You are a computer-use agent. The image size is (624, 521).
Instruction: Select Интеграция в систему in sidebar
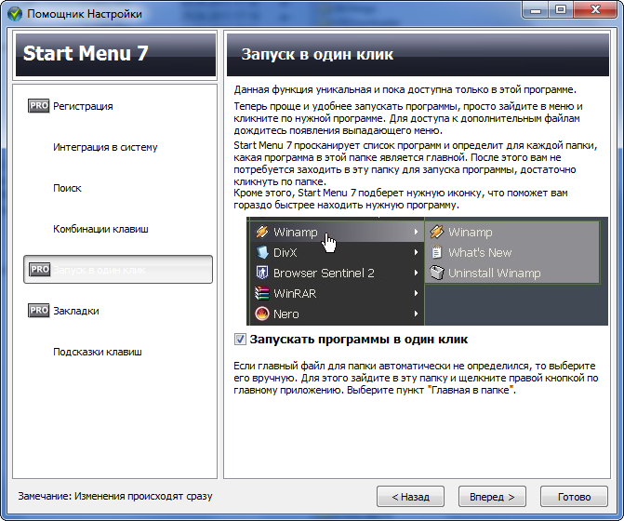(105, 147)
